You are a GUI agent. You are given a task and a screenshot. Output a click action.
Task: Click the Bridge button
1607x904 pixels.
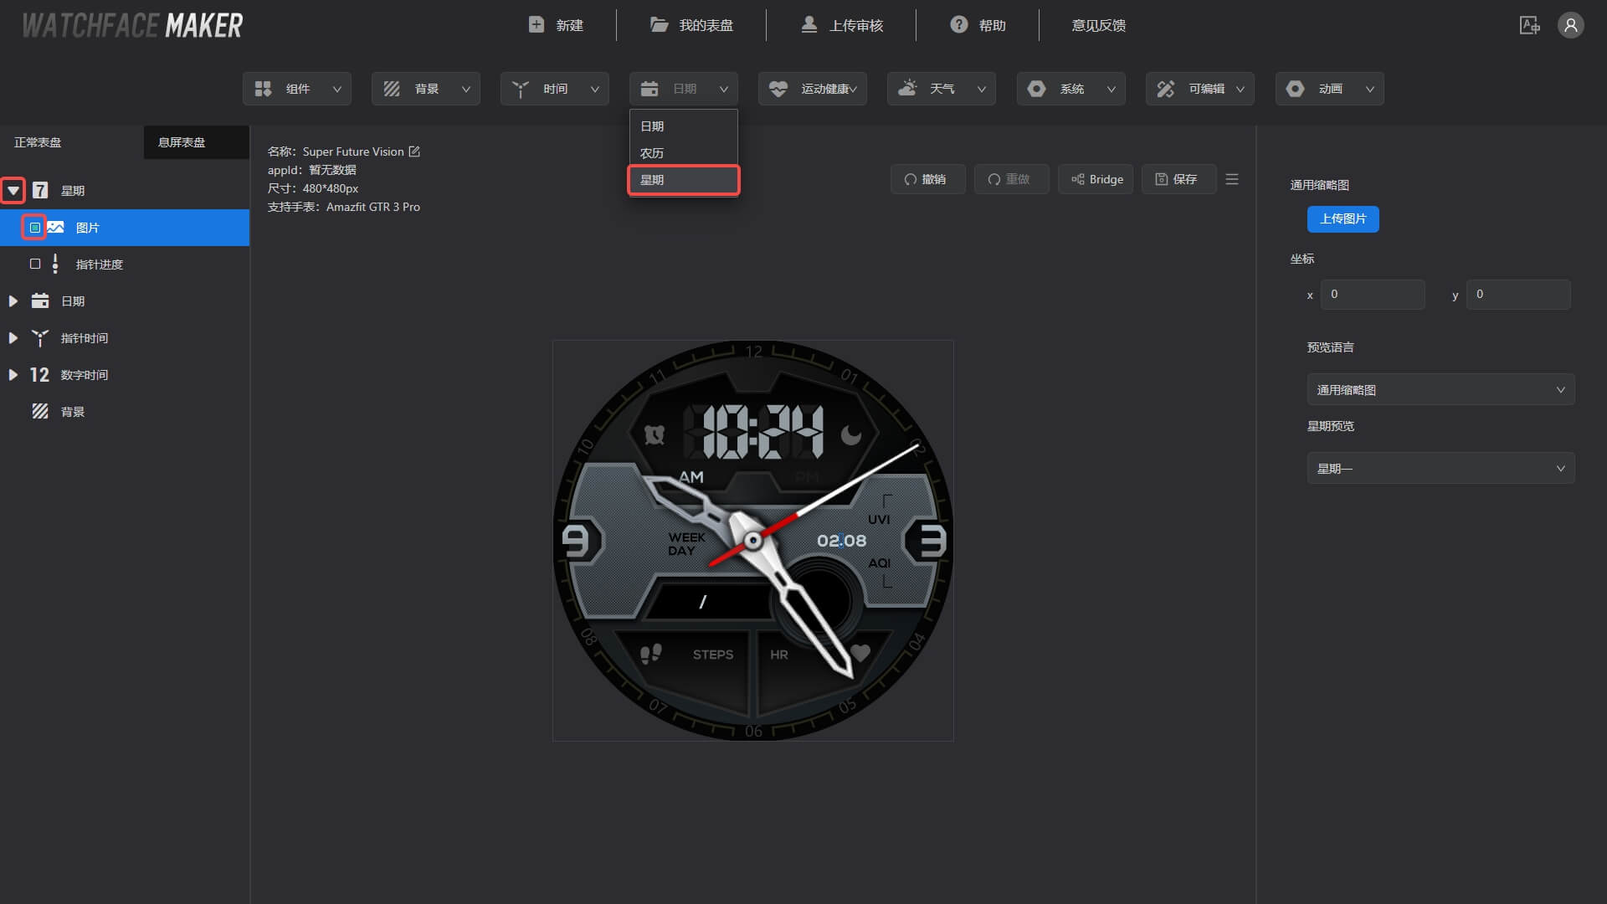(x=1096, y=179)
